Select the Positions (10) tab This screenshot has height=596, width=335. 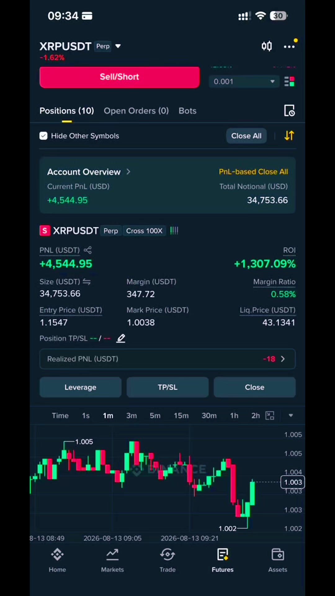pos(67,111)
